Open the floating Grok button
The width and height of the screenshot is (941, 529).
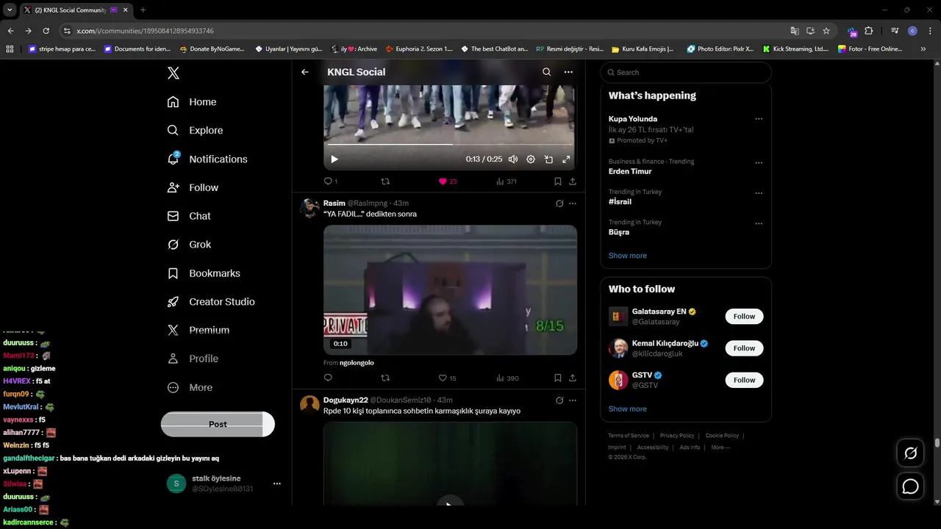[910, 453]
